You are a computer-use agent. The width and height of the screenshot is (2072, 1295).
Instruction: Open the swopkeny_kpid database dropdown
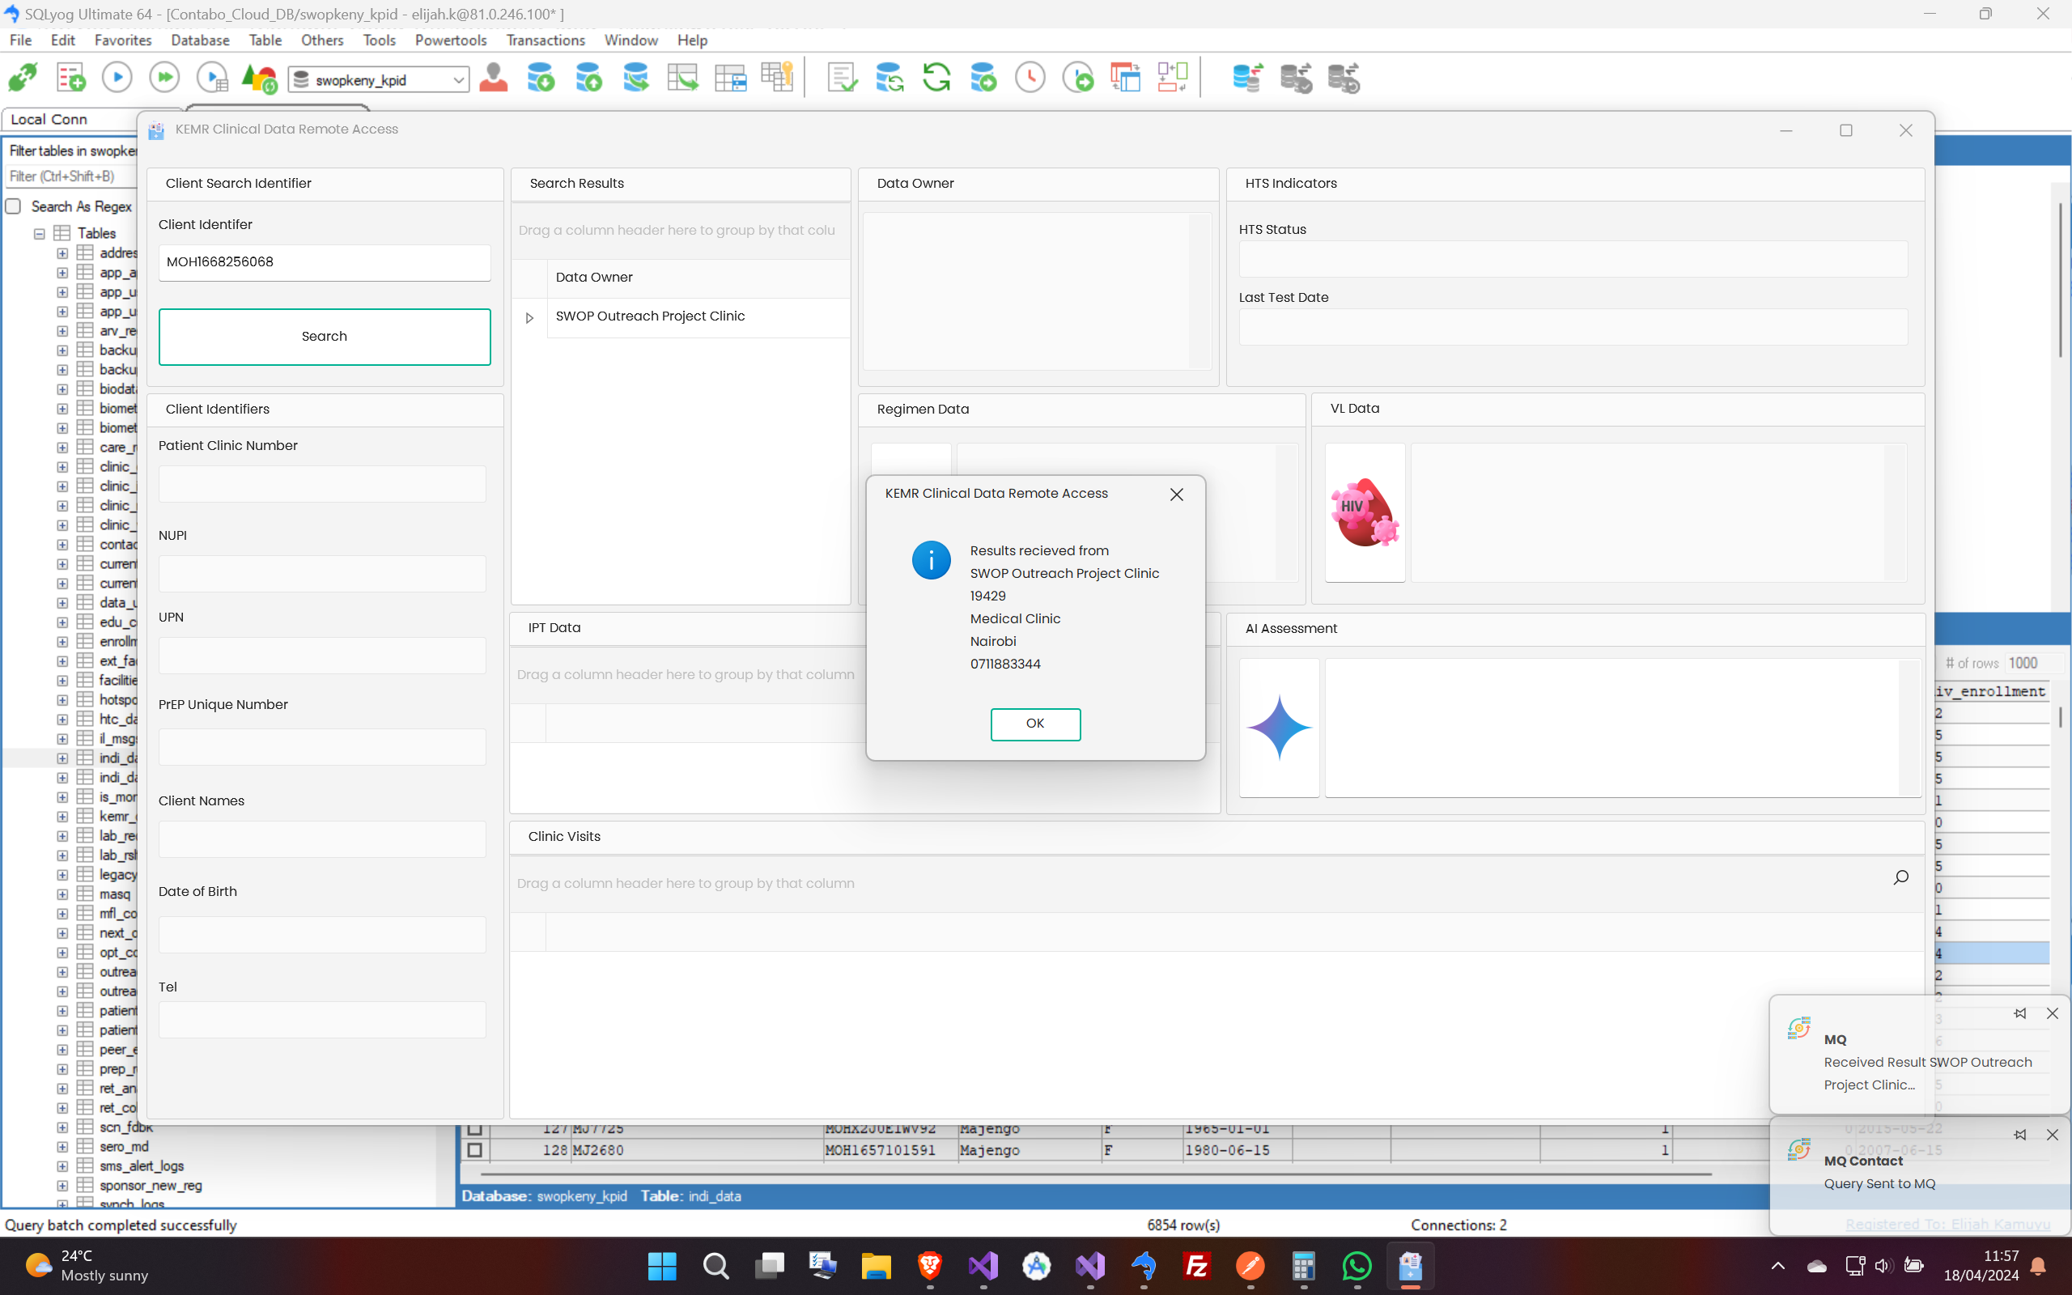[x=459, y=79]
